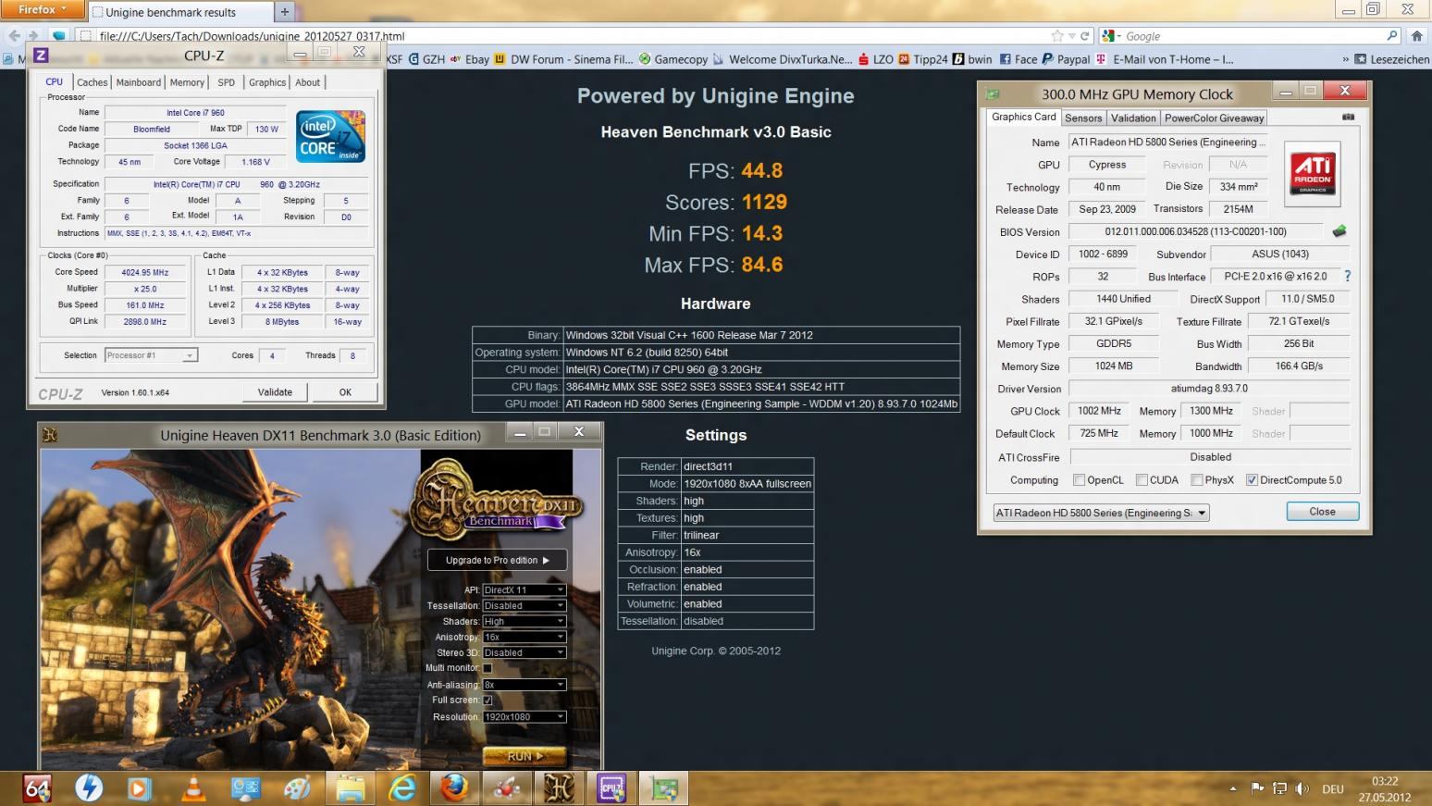This screenshot has width=1432, height=806.
Task: Open the Anti-aliasing 8x dropdown
Action: click(524, 685)
